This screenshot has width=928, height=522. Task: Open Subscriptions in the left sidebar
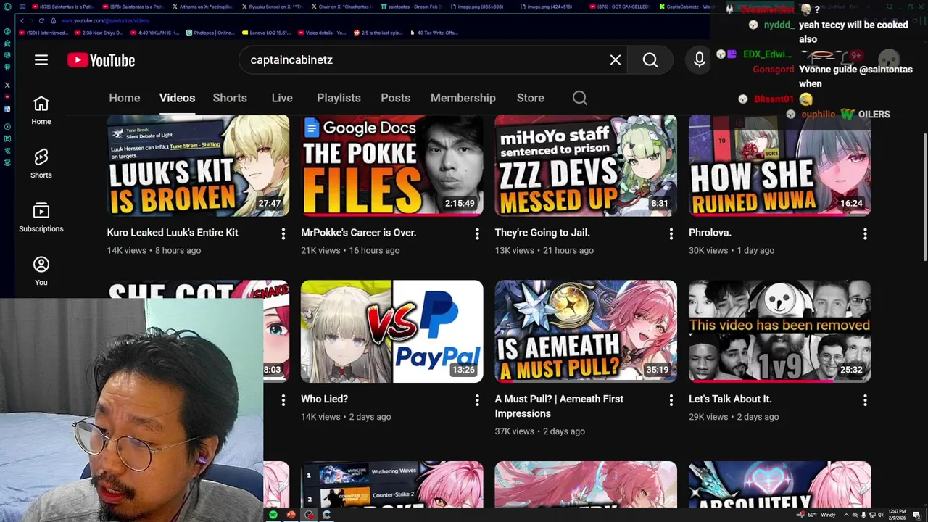coord(41,217)
